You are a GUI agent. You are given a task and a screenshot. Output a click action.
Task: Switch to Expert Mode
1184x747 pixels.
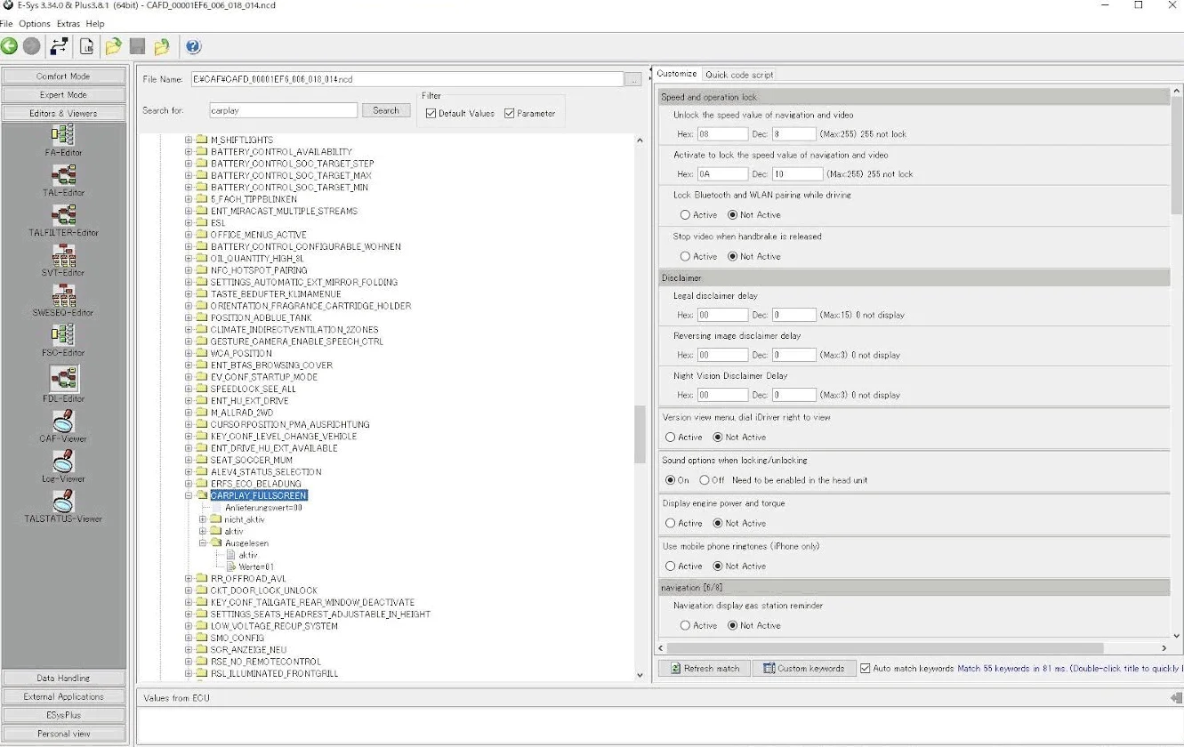(63, 95)
